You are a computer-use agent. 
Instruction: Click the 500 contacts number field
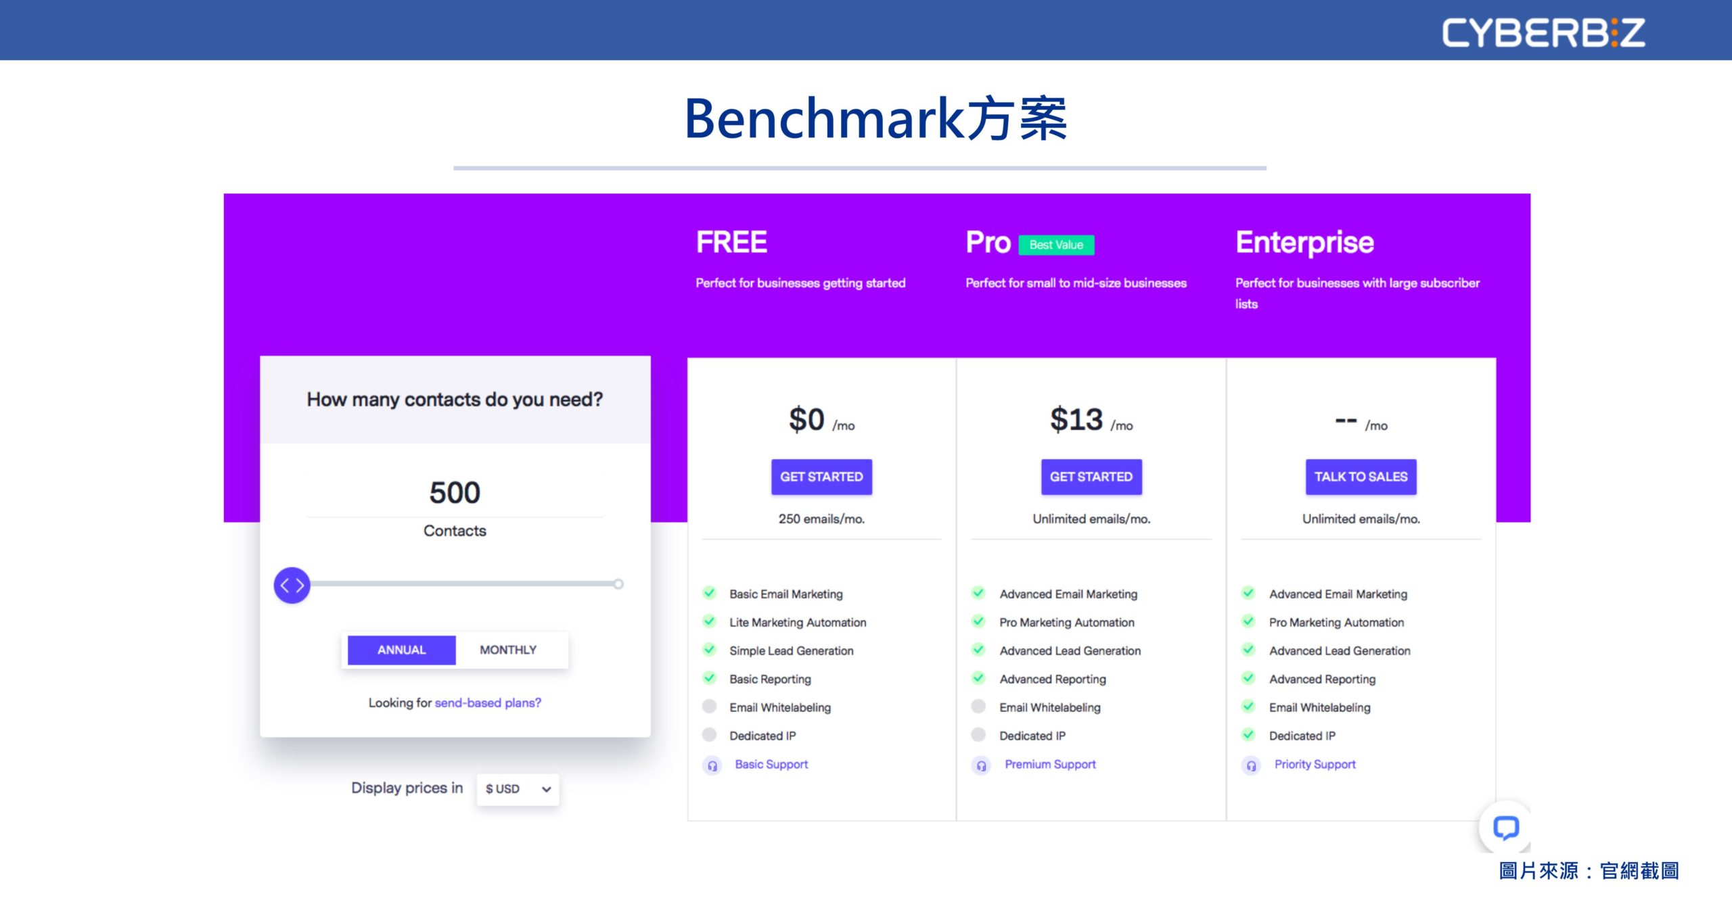(x=455, y=492)
